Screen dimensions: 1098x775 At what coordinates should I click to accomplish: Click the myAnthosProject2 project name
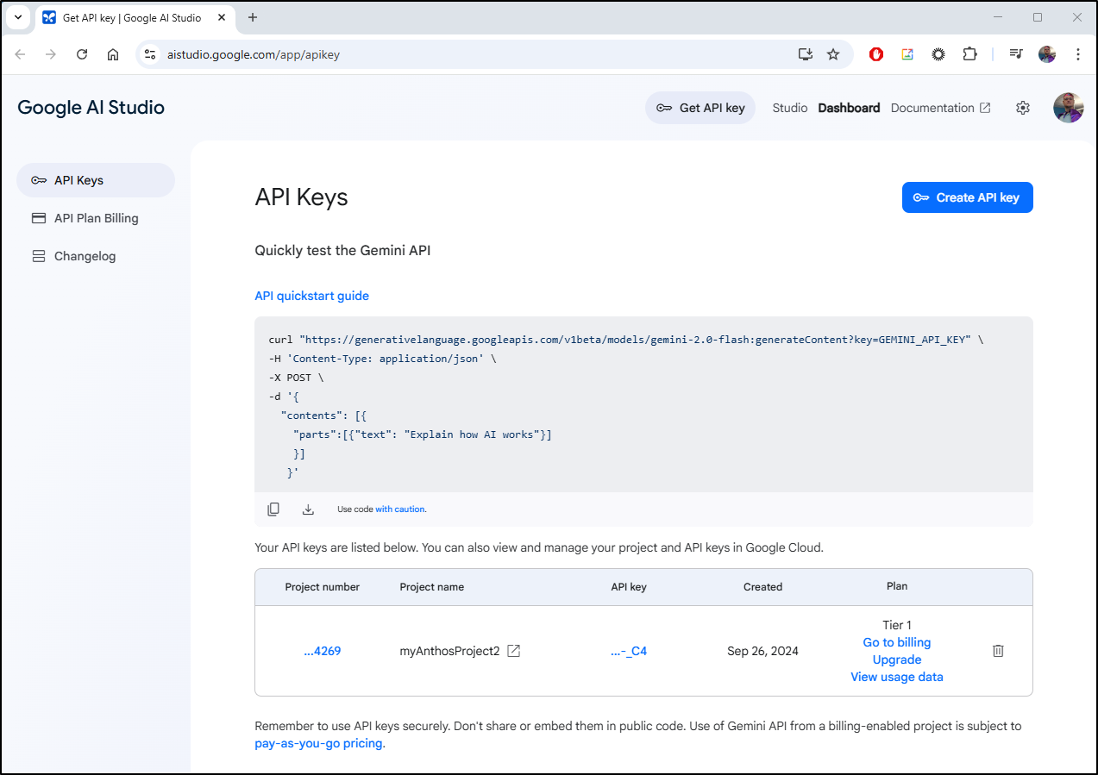[x=449, y=651]
